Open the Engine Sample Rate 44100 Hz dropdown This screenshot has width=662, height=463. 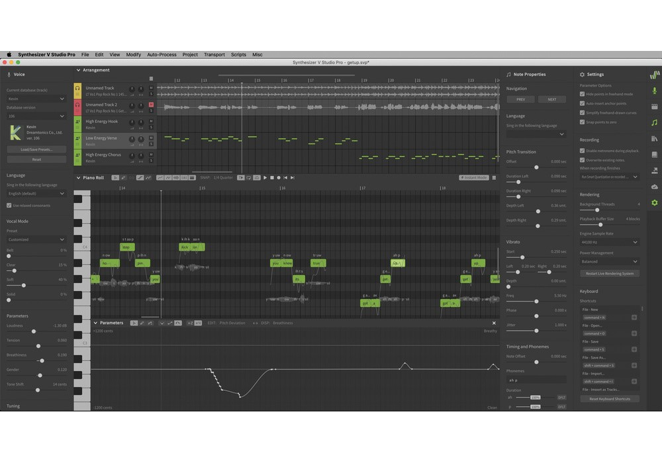(609, 243)
